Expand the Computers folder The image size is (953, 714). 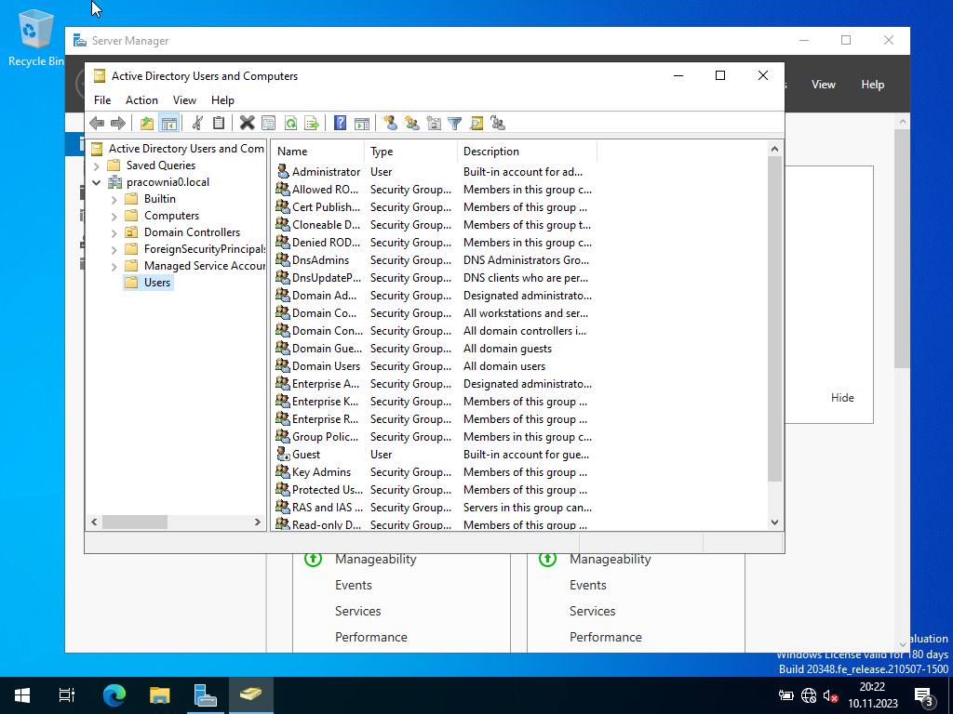pos(114,216)
